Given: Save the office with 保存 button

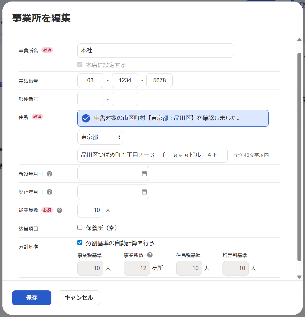Looking at the screenshot, I should pos(32,298).
